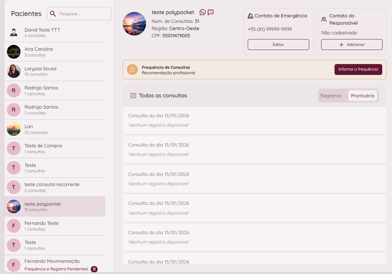The width and height of the screenshot is (392, 274).
Task: Click the message bubble icon beside patient name
Action: point(210,12)
